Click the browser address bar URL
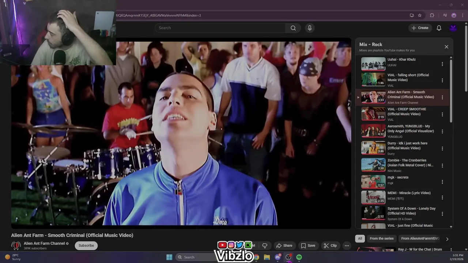 click(158, 15)
